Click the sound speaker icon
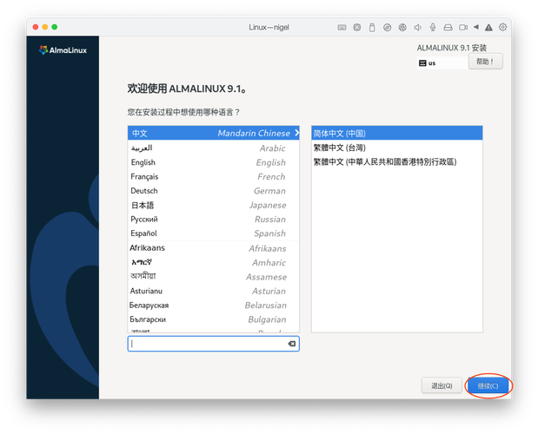 [x=417, y=28]
